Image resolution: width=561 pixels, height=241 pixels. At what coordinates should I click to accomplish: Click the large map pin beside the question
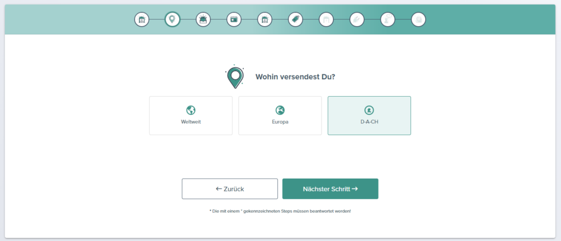click(x=235, y=77)
